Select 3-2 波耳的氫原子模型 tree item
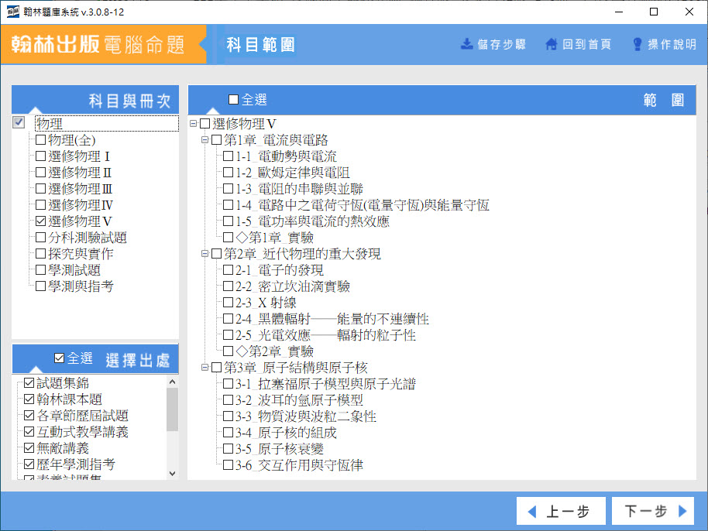Image resolution: width=708 pixels, height=531 pixels. (299, 400)
